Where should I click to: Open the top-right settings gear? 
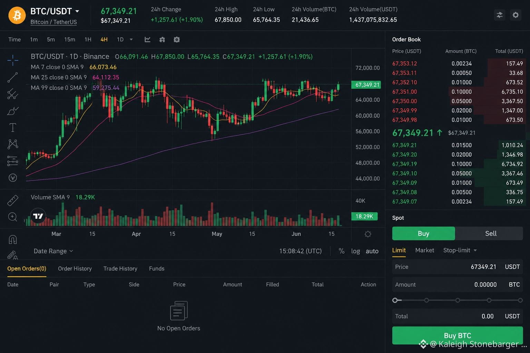coord(516,15)
